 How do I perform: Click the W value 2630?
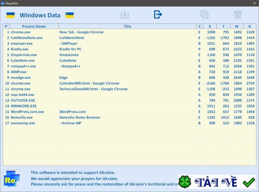tap(238, 78)
